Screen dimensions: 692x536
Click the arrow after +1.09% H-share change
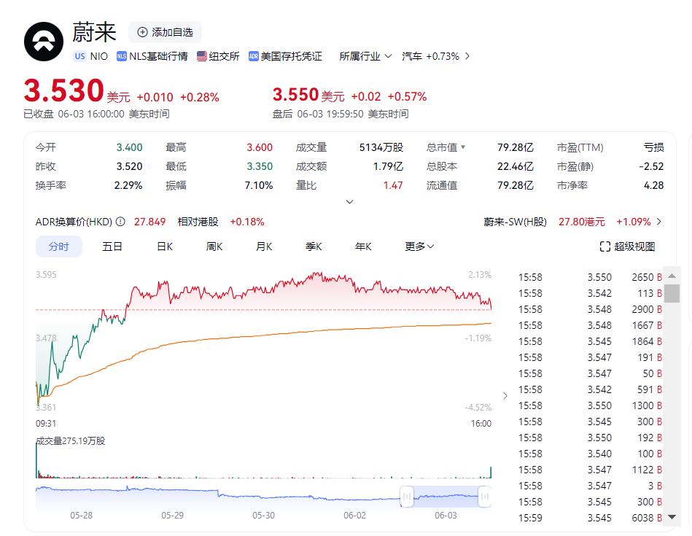(x=659, y=222)
